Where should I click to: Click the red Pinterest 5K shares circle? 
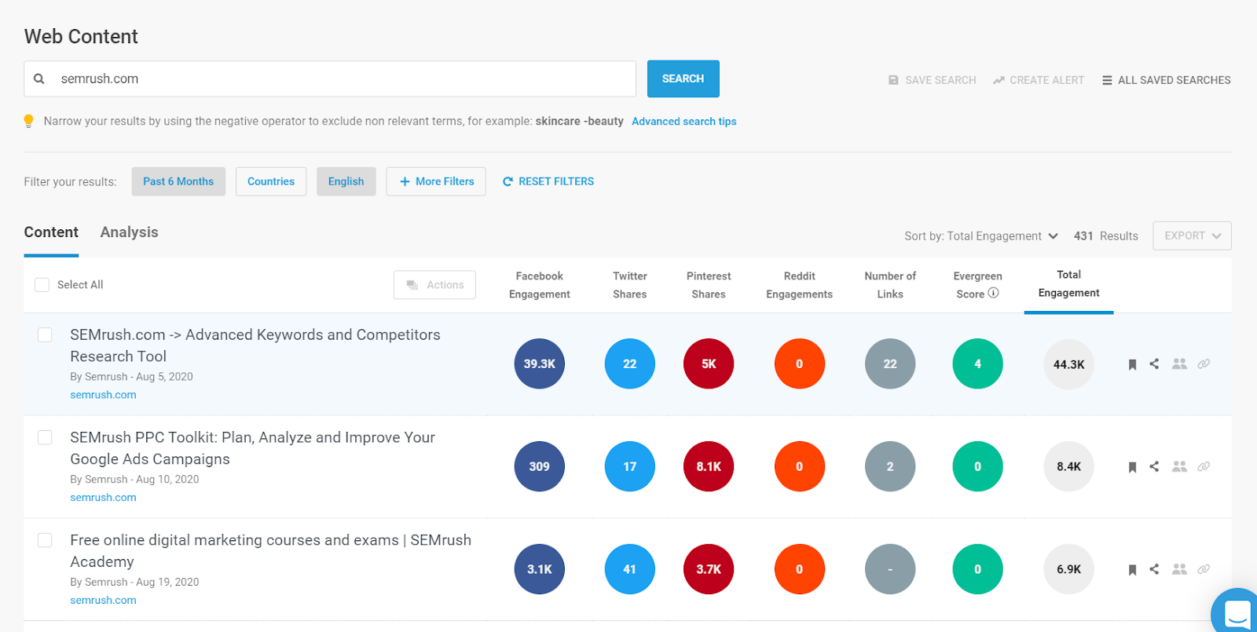[709, 364]
